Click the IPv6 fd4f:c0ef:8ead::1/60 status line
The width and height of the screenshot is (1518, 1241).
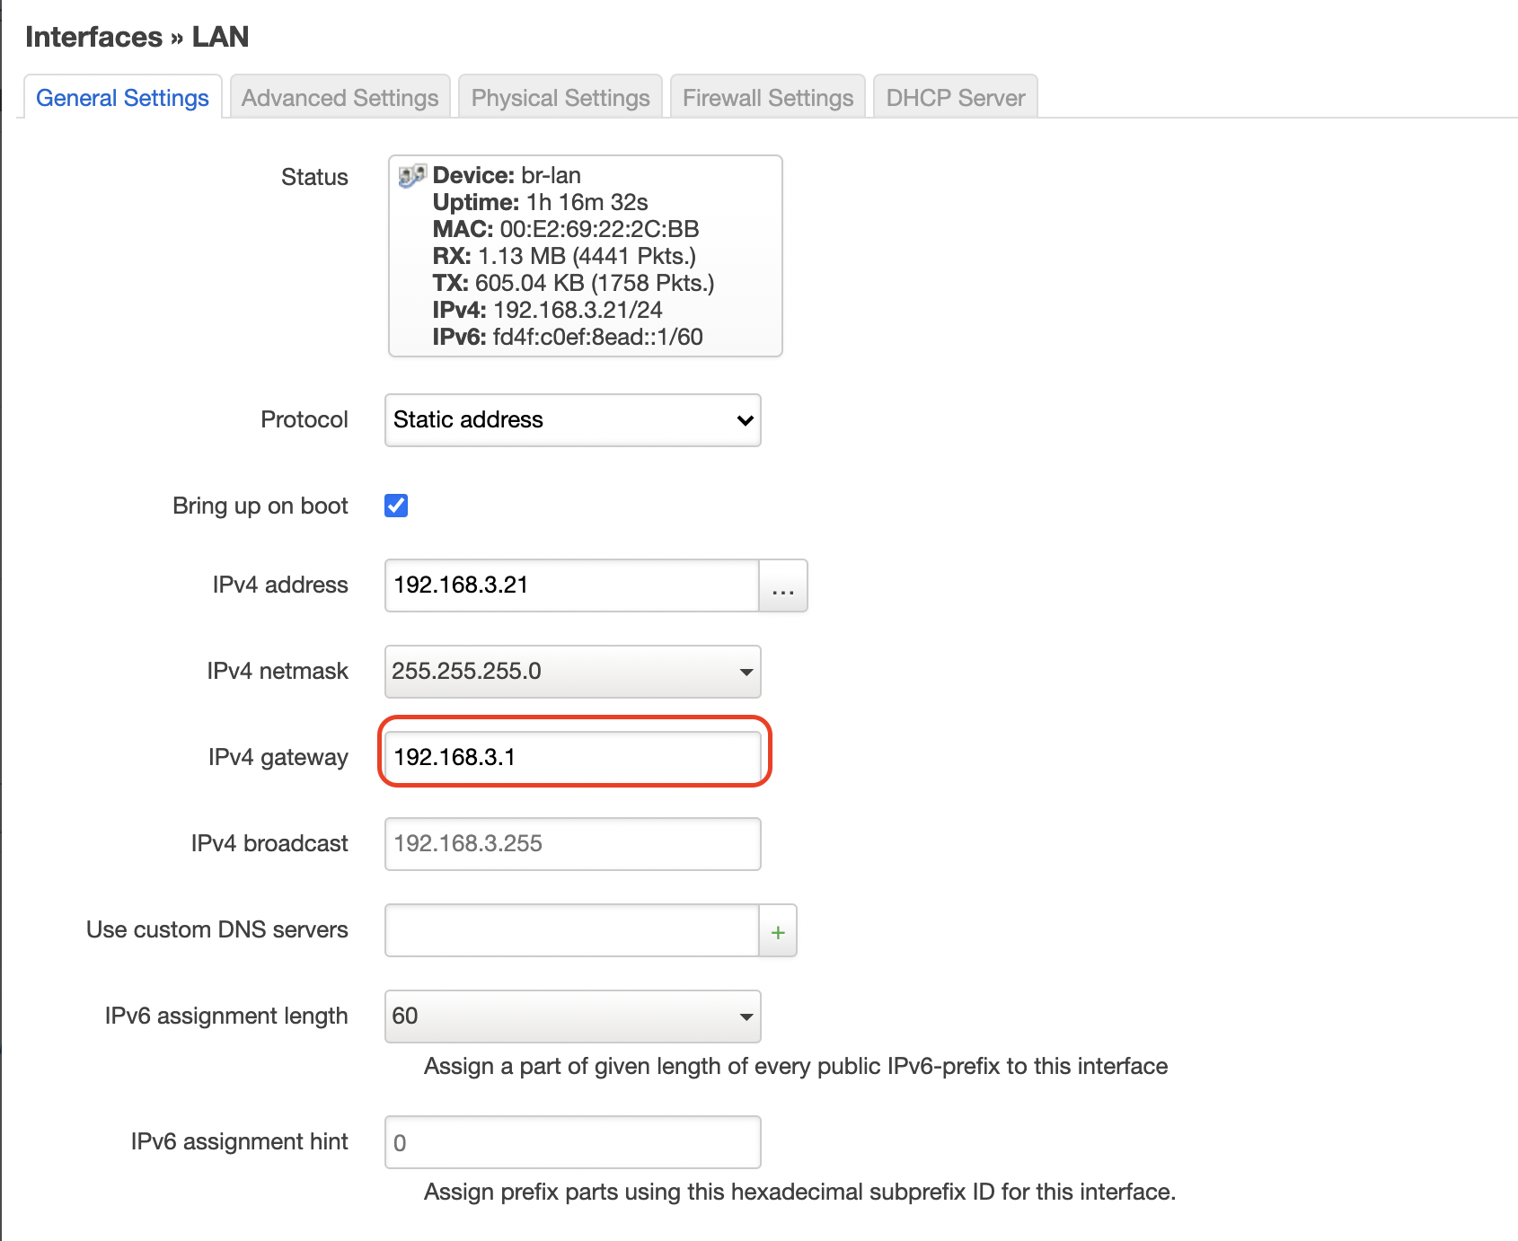pyautogui.click(x=568, y=337)
